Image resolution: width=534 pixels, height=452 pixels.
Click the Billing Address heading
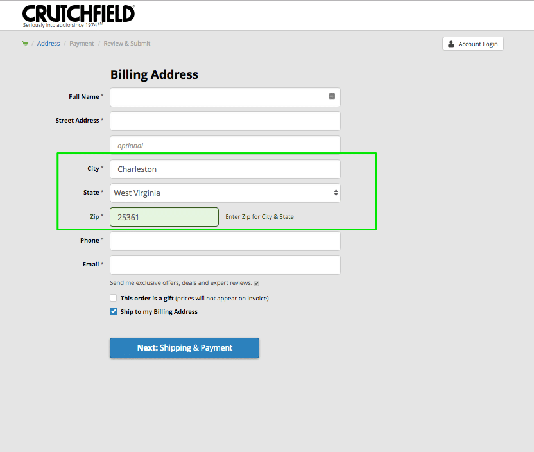point(154,74)
